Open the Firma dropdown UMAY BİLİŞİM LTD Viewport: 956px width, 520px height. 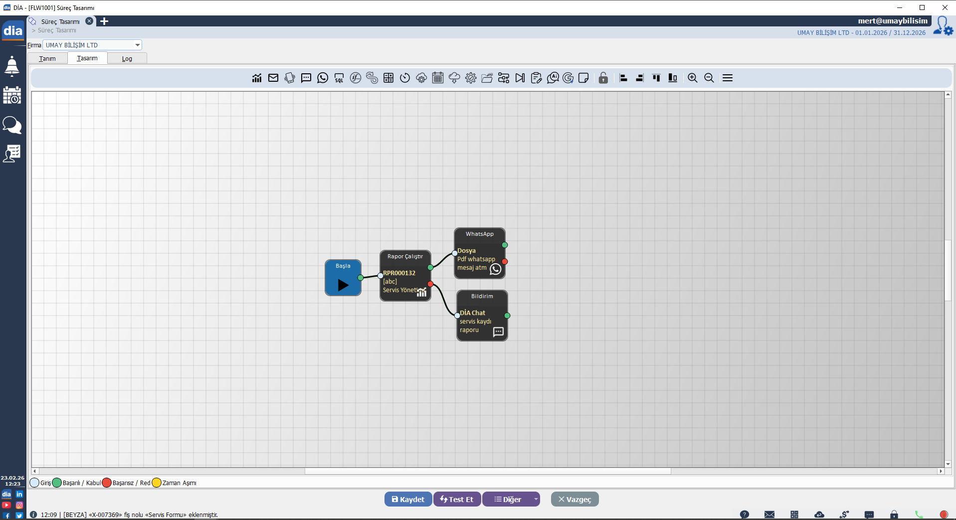click(x=92, y=45)
